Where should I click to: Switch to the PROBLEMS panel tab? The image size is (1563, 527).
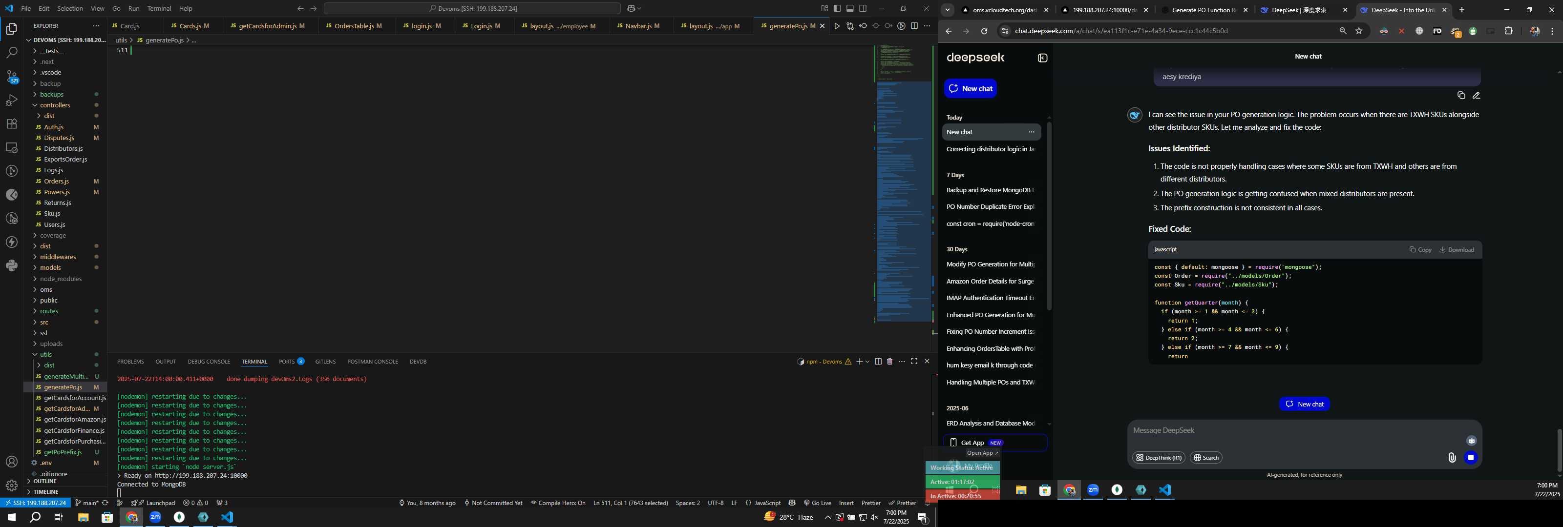coord(130,362)
